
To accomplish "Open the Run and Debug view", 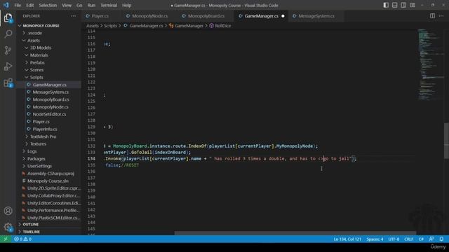I will 8,66.
